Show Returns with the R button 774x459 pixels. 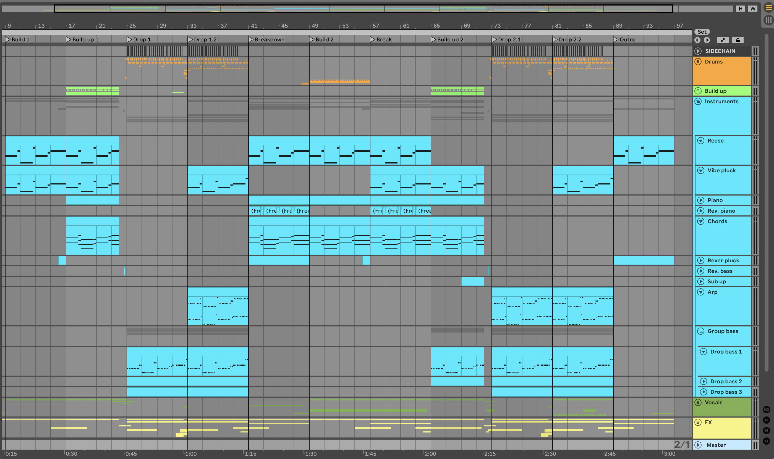(x=766, y=420)
